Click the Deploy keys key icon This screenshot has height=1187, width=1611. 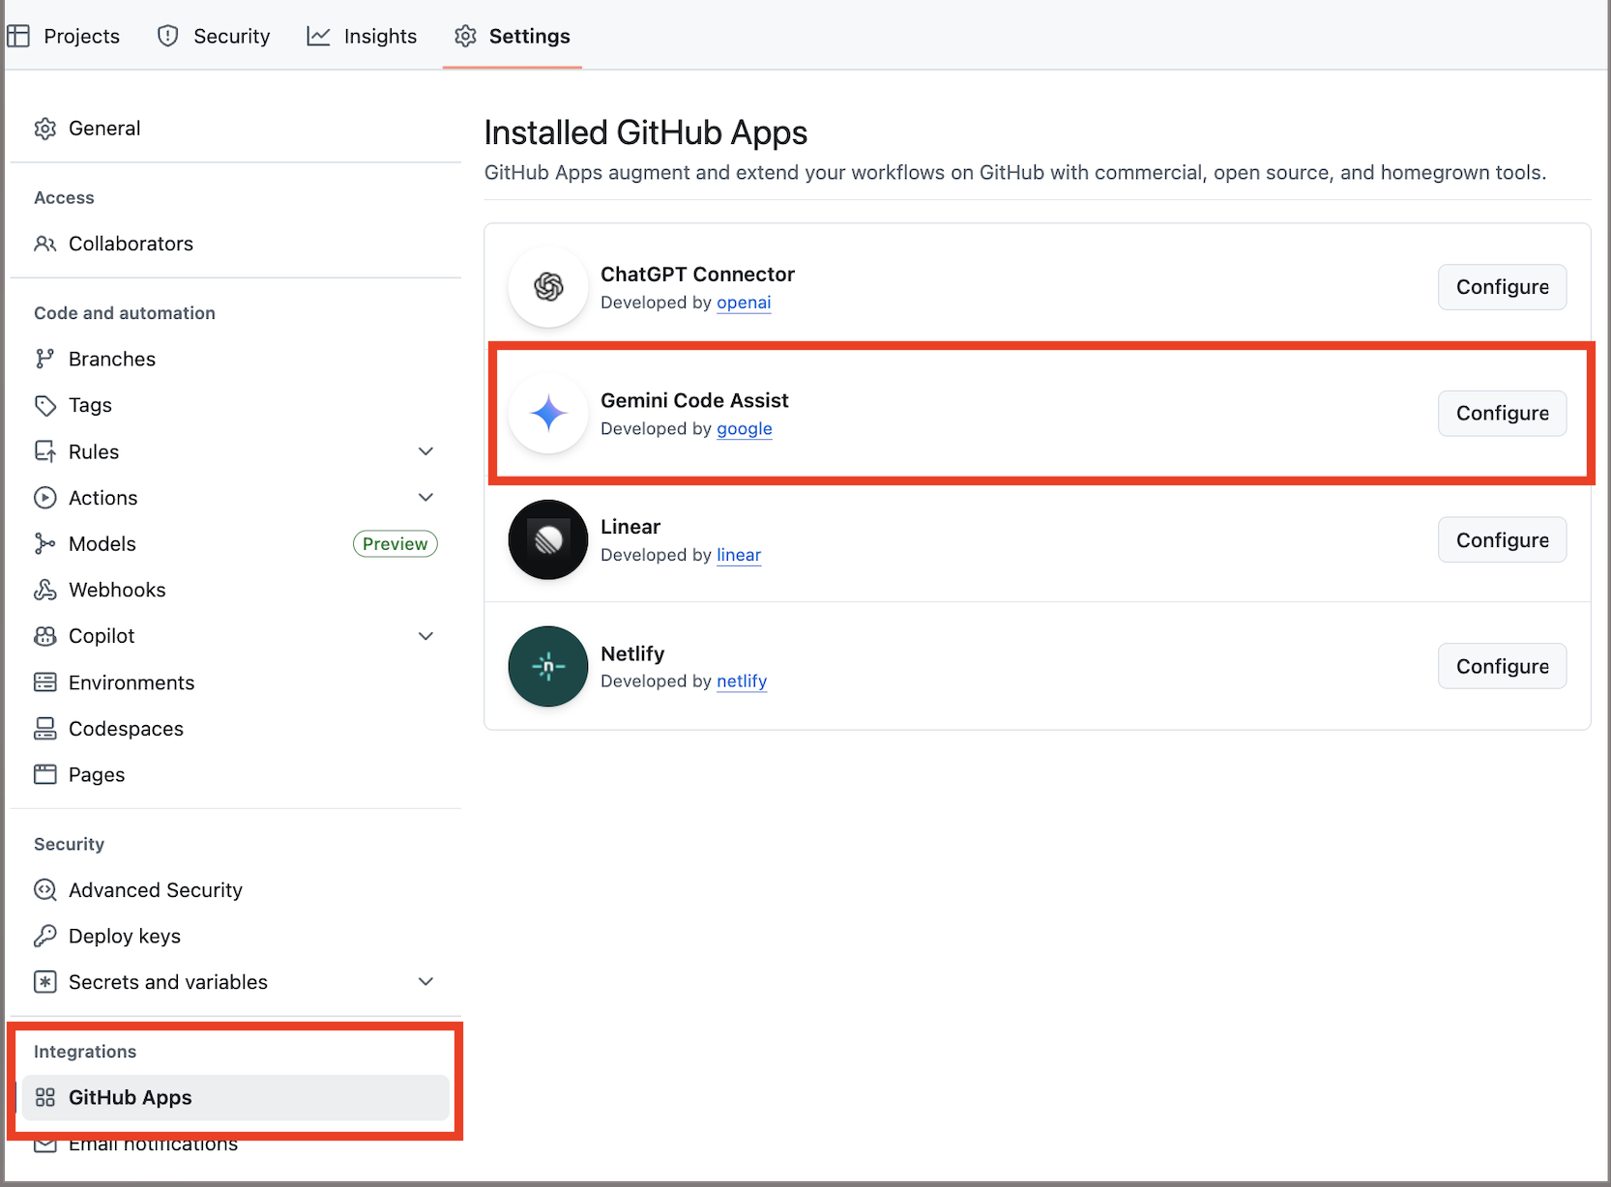pos(45,936)
